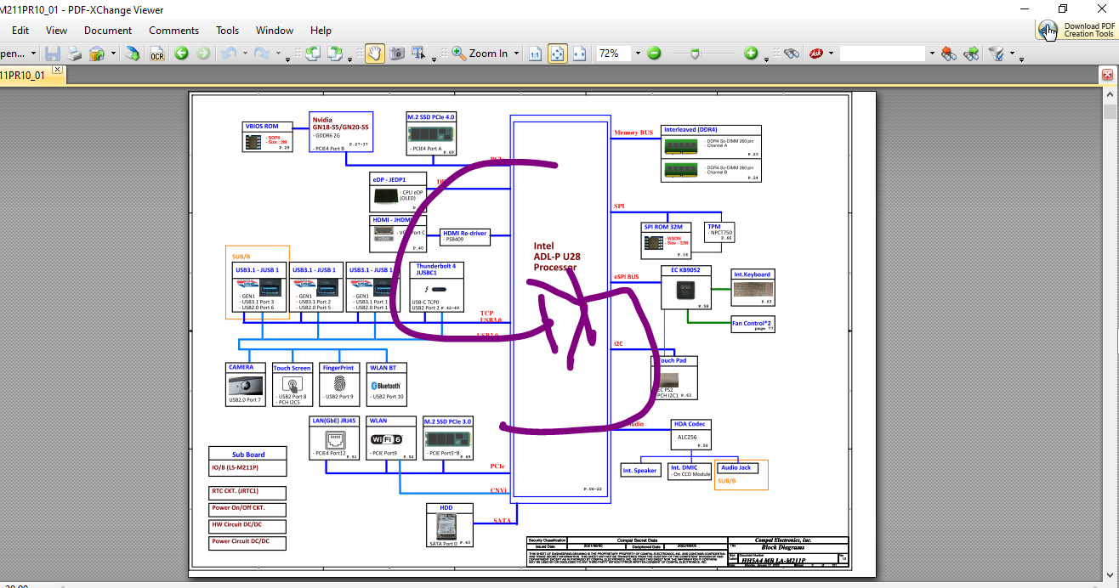
Task: Click the Open button on the toolbar
Action: point(13,54)
